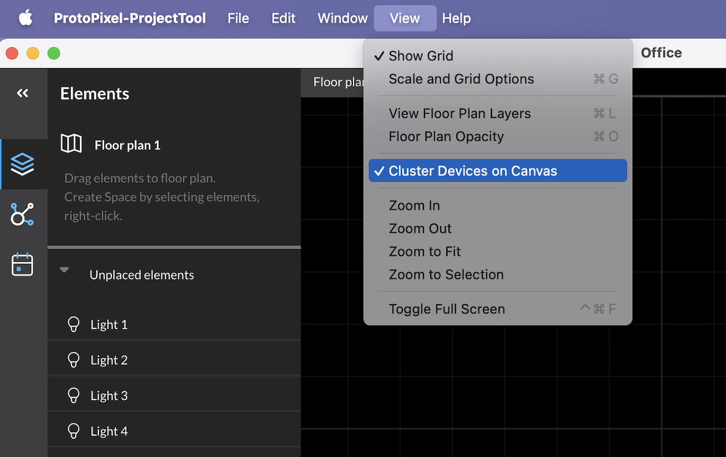
Task: Open the Elements layers panel in sidebar
Action: pyautogui.click(x=23, y=164)
